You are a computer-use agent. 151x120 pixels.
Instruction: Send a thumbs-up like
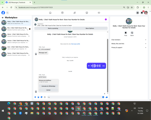(107, 97)
